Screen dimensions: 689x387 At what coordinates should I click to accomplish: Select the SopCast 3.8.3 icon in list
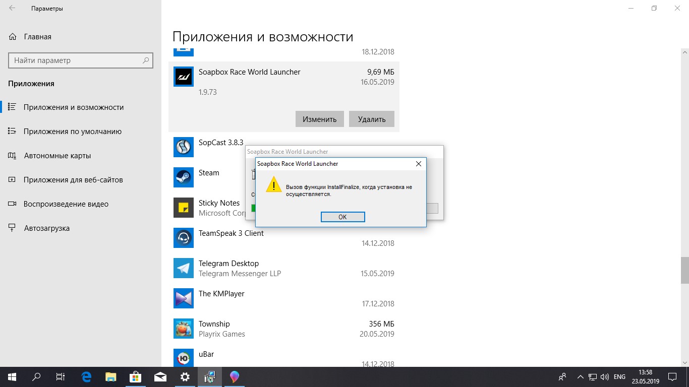[x=184, y=147]
